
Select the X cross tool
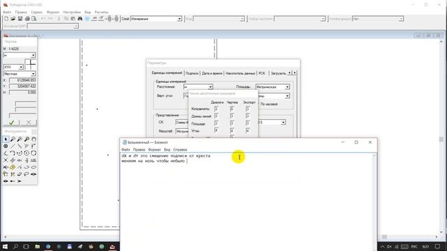pos(6,160)
